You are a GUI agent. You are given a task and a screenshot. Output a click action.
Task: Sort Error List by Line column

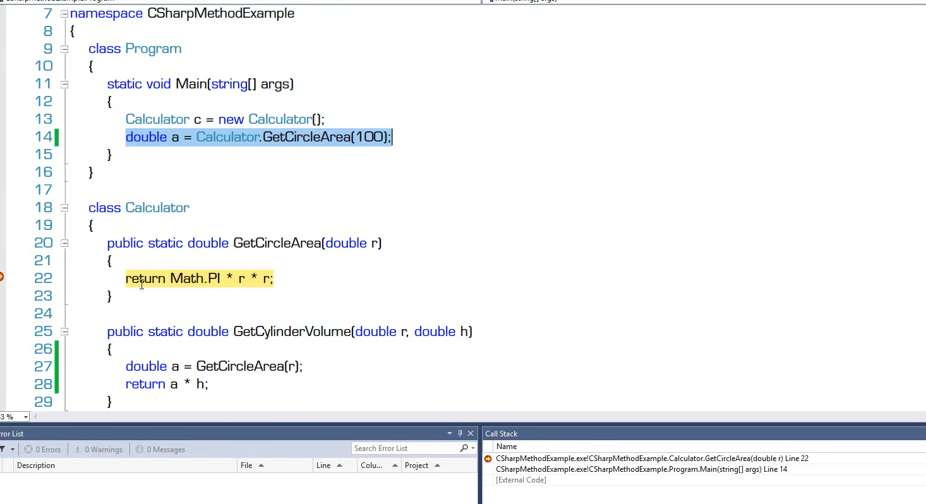(x=335, y=465)
